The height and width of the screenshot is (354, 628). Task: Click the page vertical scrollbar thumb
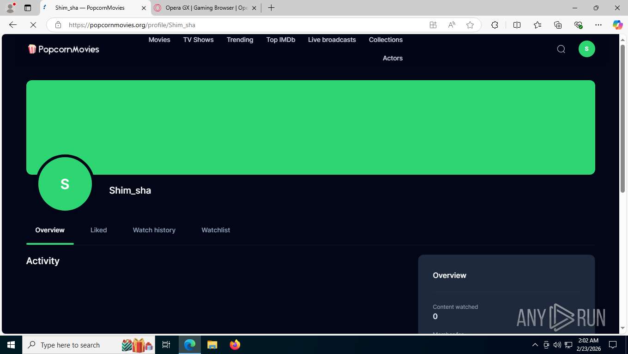[622, 118]
